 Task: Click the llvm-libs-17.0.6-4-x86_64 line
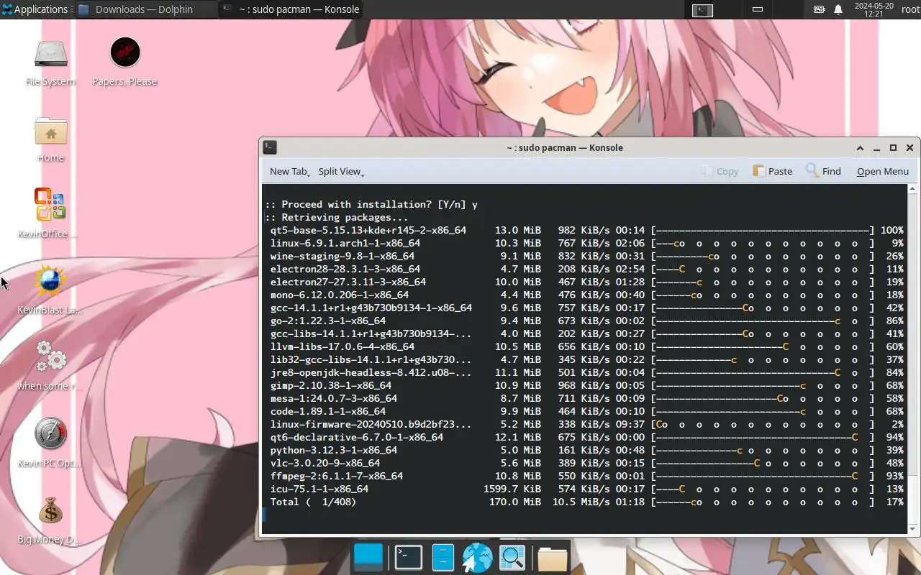point(586,346)
